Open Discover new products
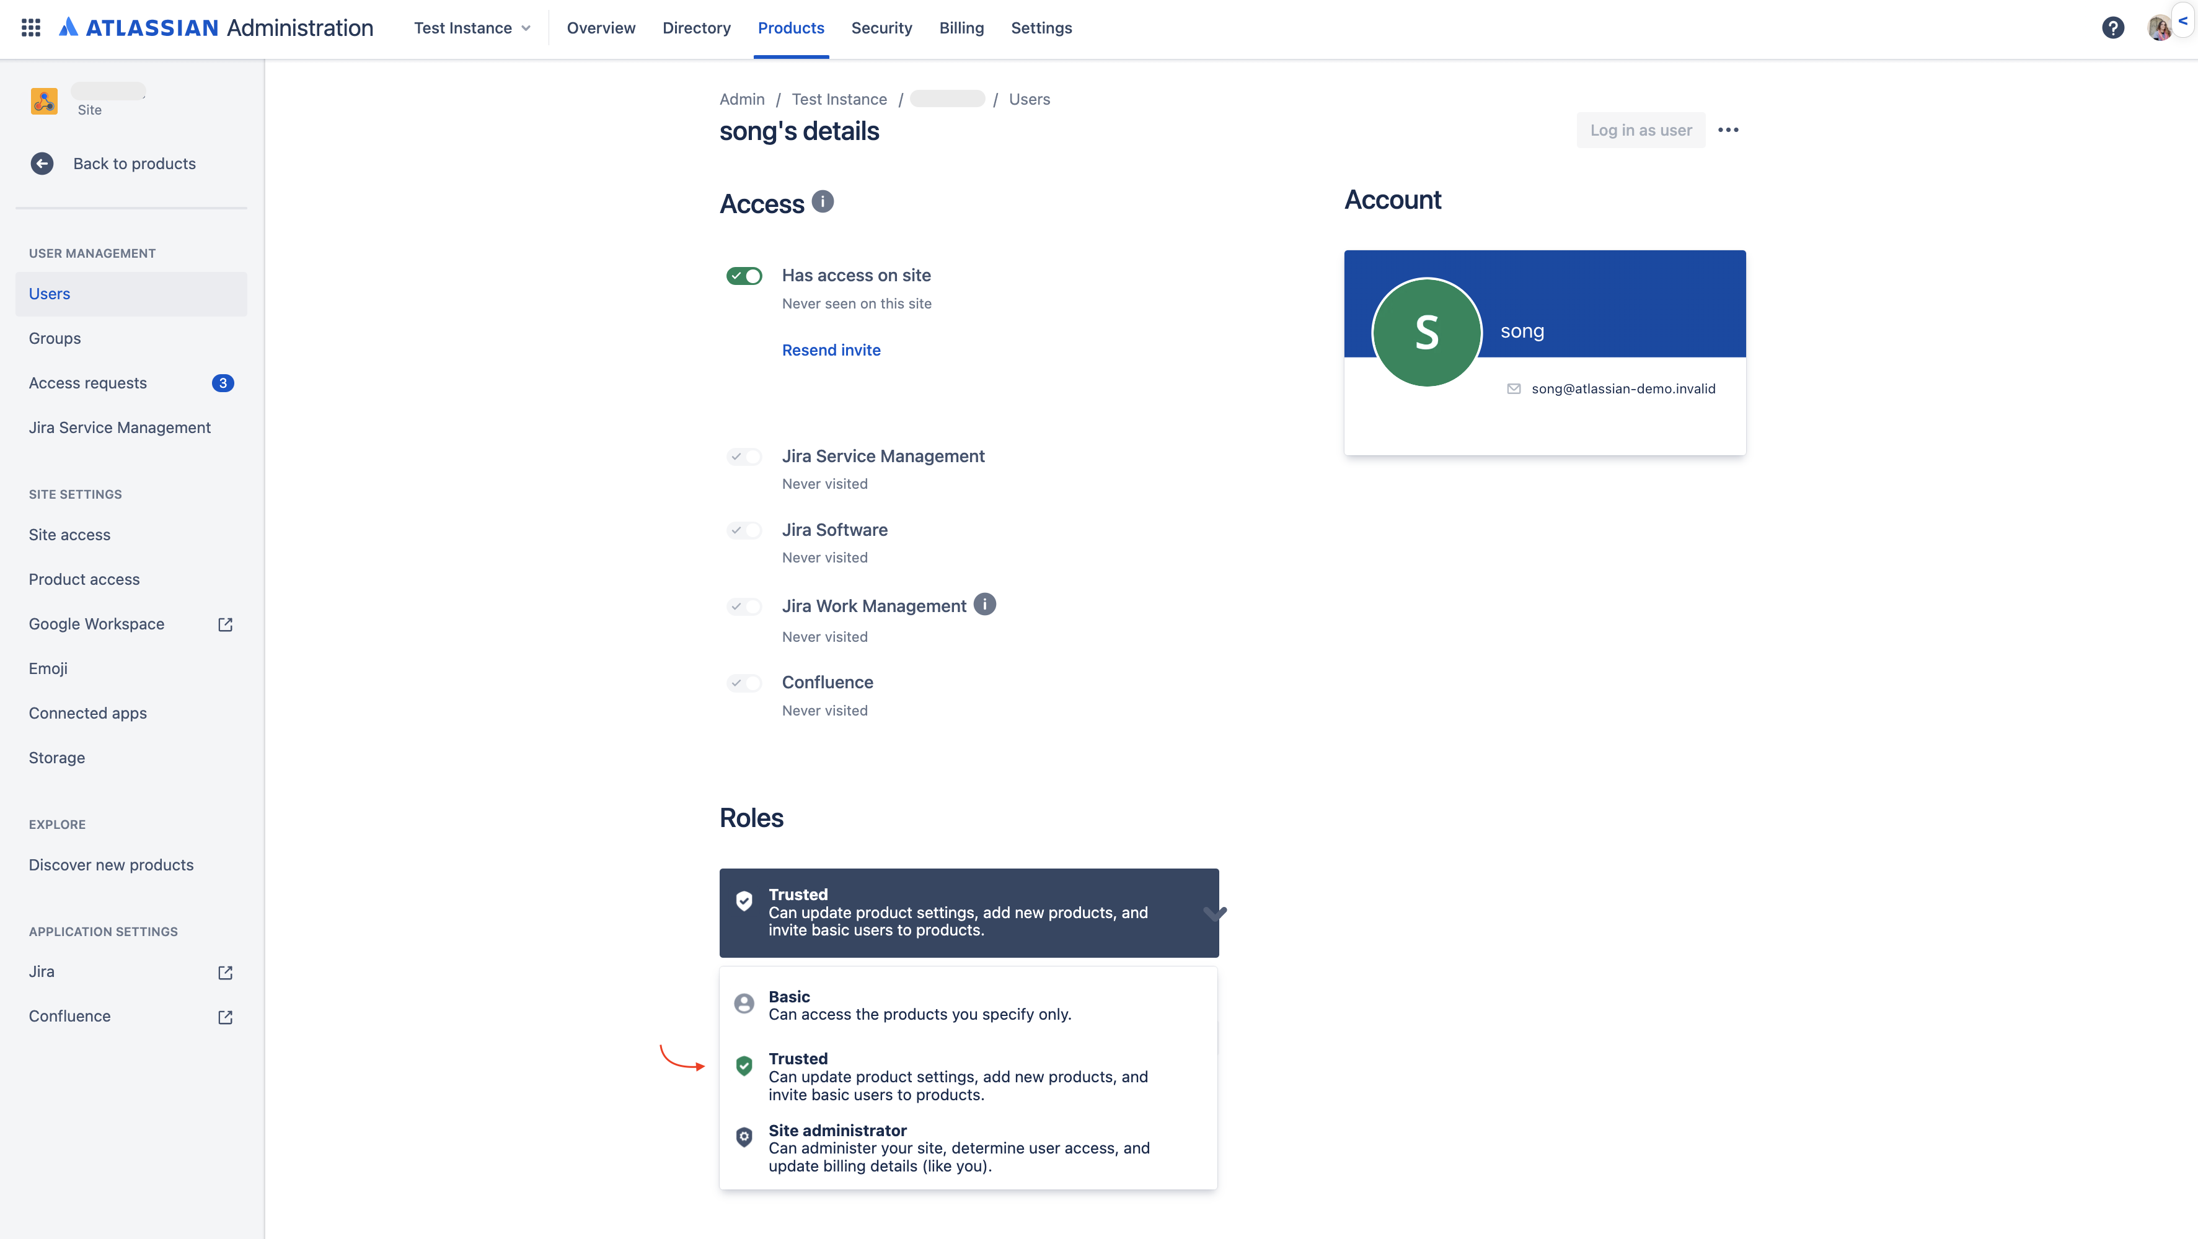The width and height of the screenshot is (2198, 1239). coord(131,865)
